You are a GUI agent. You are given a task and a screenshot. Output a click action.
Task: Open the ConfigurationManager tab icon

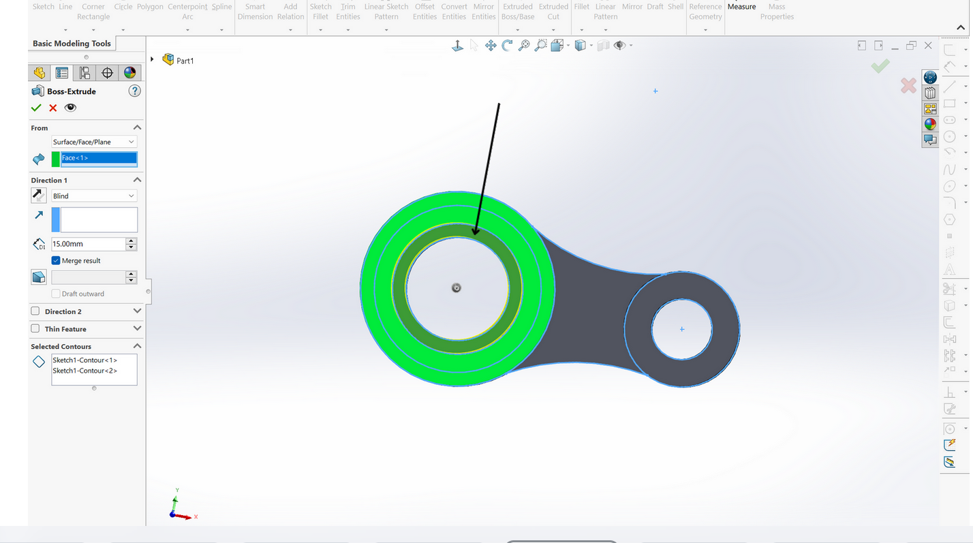tap(84, 73)
